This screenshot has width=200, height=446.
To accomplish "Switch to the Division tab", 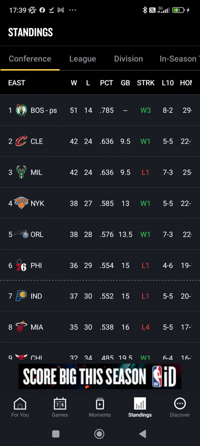I will point(128,59).
